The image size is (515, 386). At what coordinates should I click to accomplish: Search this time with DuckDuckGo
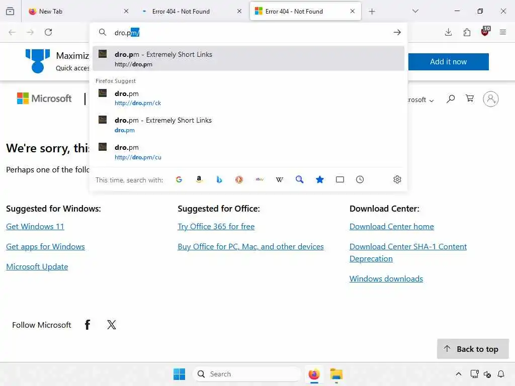pyautogui.click(x=239, y=179)
